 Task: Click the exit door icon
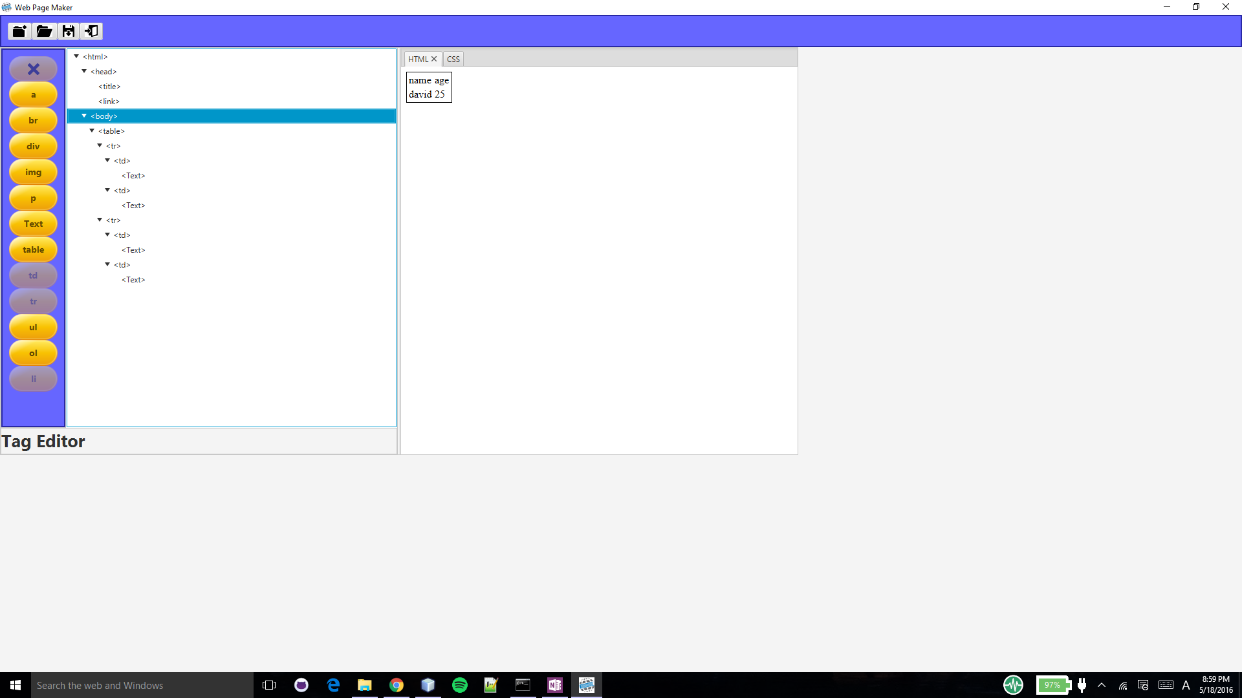[92, 31]
